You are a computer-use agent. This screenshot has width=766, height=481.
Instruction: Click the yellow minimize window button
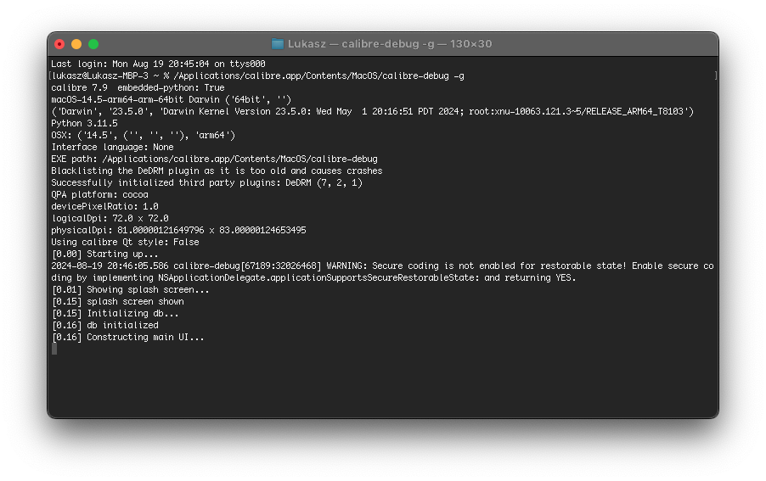pos(76,44)
